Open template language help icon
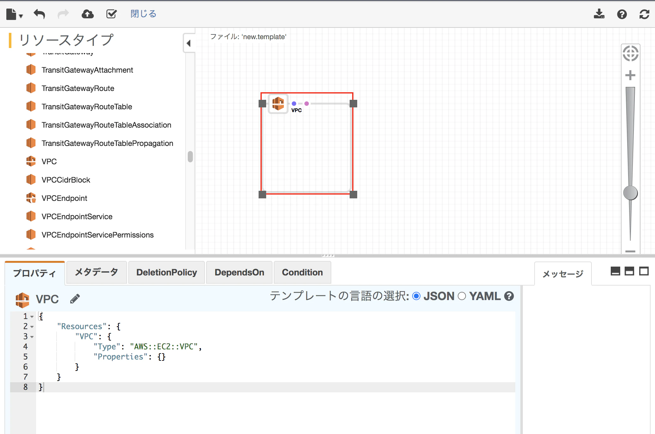The width and height of the screenshot is (655, 434). (x=509, y=296)
